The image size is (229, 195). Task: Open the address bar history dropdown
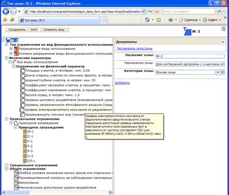tap(143, 11)
